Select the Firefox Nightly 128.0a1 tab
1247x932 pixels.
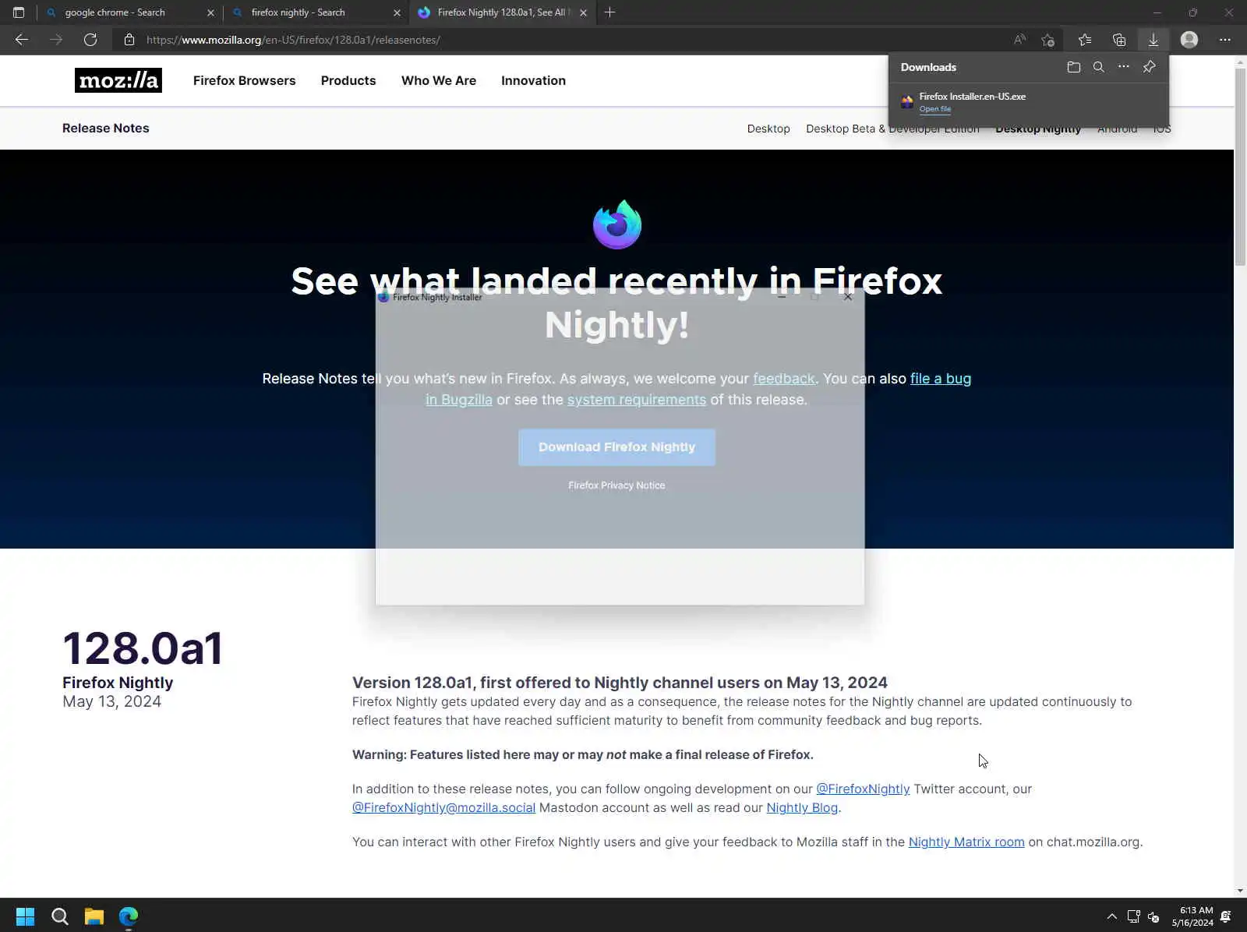click(x=503, y=12)
